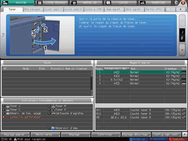Click tray 3 paper quantity indicator

(x=184, y=80)
